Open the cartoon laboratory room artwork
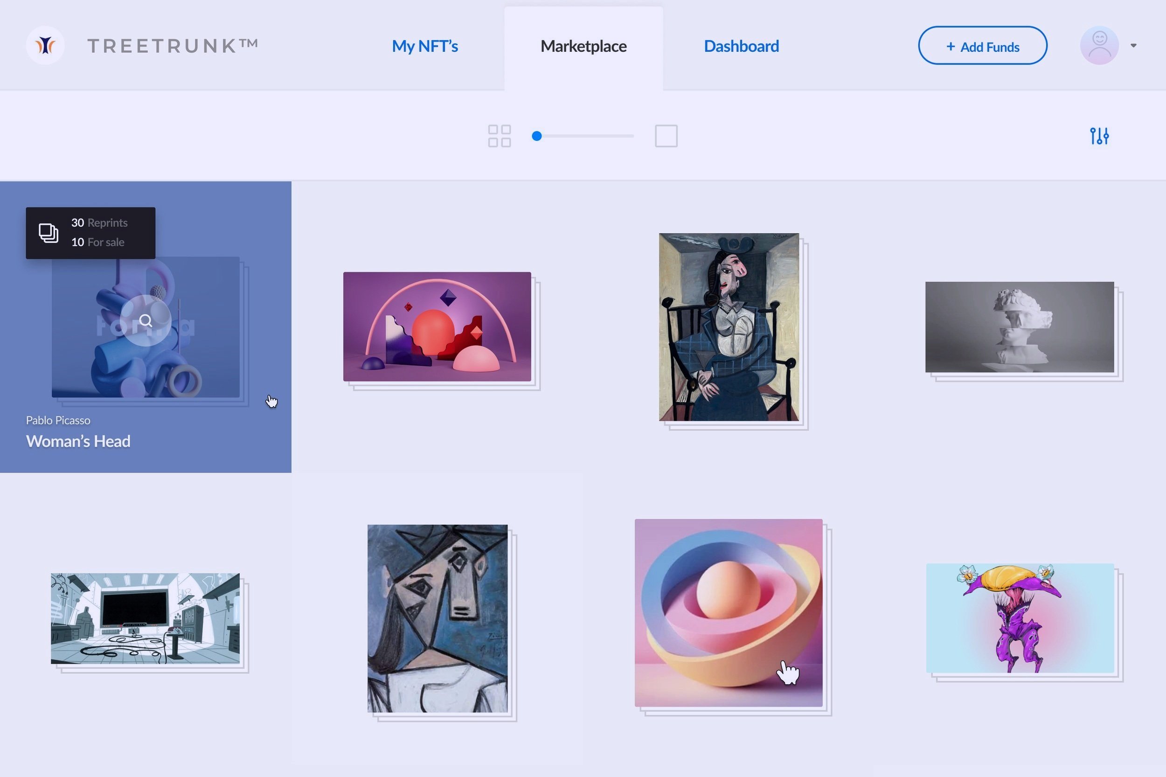1166x777 pixels. [x=145, y=618]
